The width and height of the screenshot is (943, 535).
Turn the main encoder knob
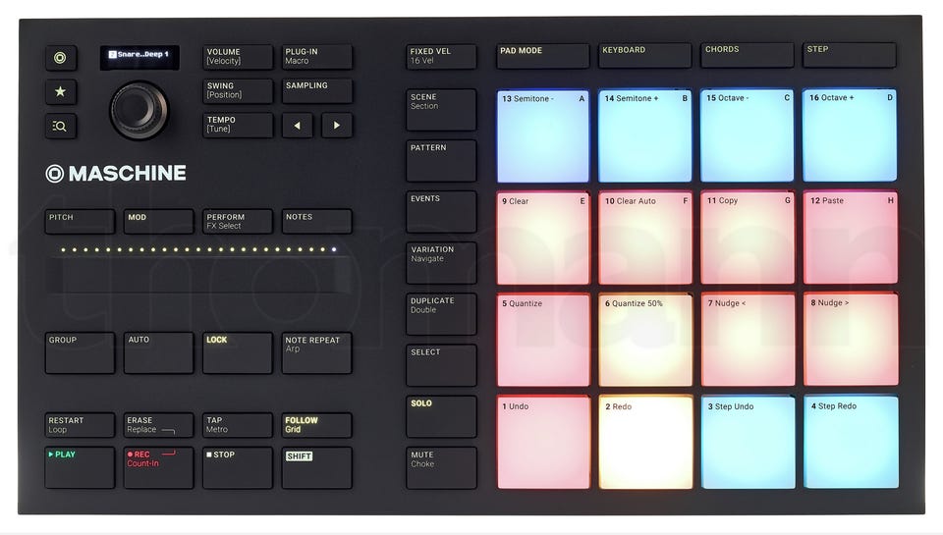[x=139, y=111]
